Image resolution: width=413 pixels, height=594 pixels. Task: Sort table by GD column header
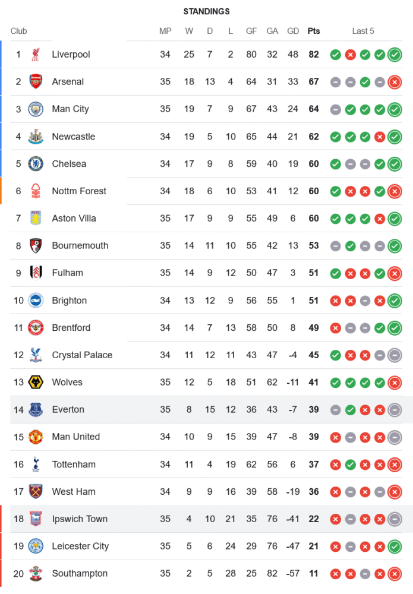point(293,31)
